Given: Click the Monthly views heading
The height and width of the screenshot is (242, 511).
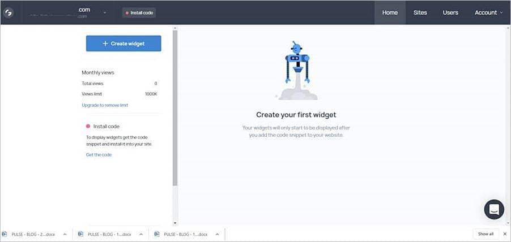Looking at the screenshot, I should click(98, 72).
